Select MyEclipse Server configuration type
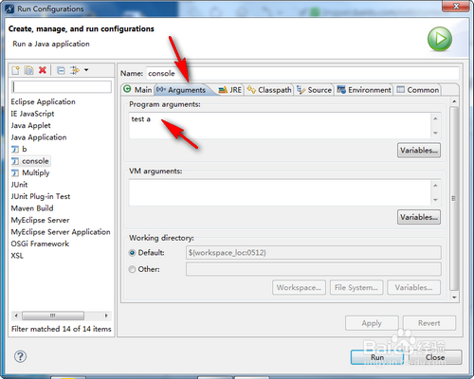 [40, 220]
